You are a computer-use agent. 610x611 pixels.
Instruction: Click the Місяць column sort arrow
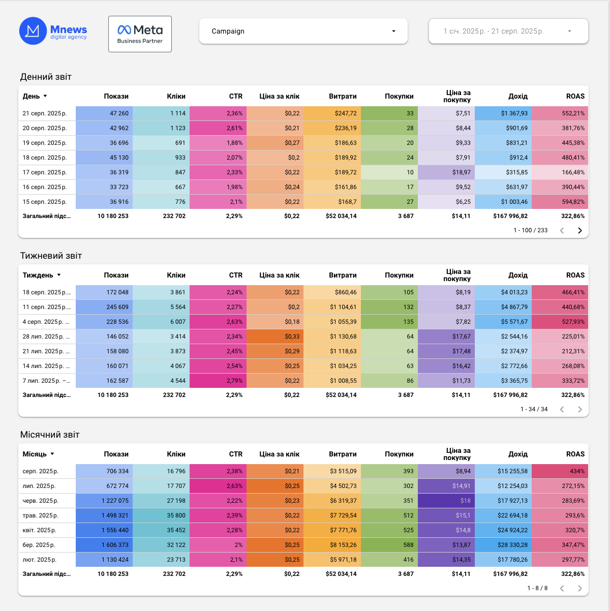pos(52,454)
